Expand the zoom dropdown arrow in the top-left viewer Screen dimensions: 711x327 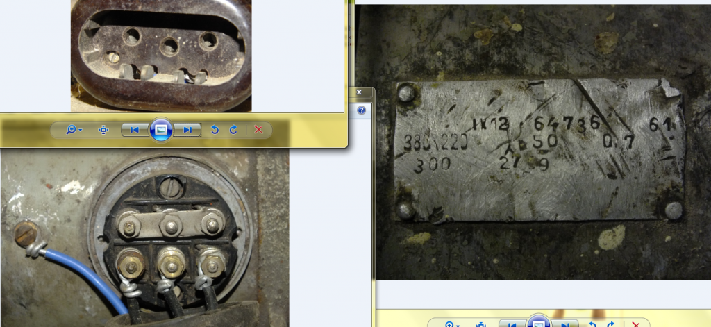(x=81, y=131)
